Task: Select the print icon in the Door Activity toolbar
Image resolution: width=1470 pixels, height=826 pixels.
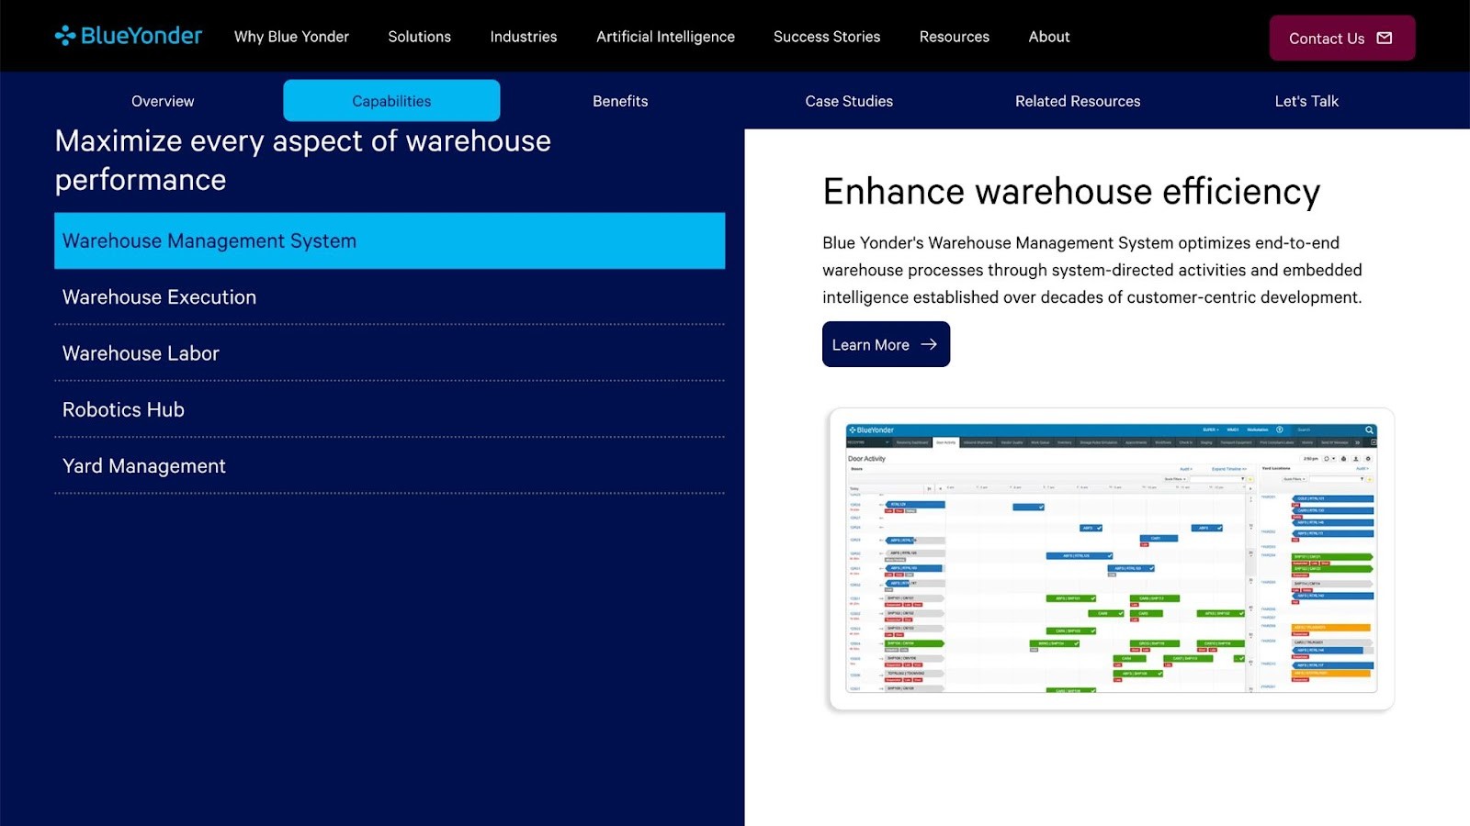Action: coord(1344,459)
